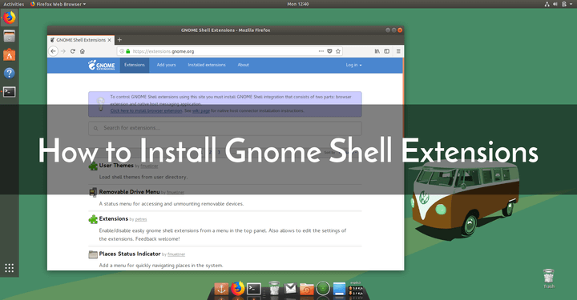Open the power menu icon in top bar

564,4
